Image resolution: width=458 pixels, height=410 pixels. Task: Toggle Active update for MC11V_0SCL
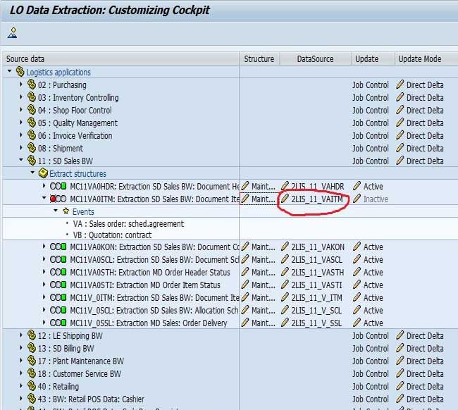373,311
